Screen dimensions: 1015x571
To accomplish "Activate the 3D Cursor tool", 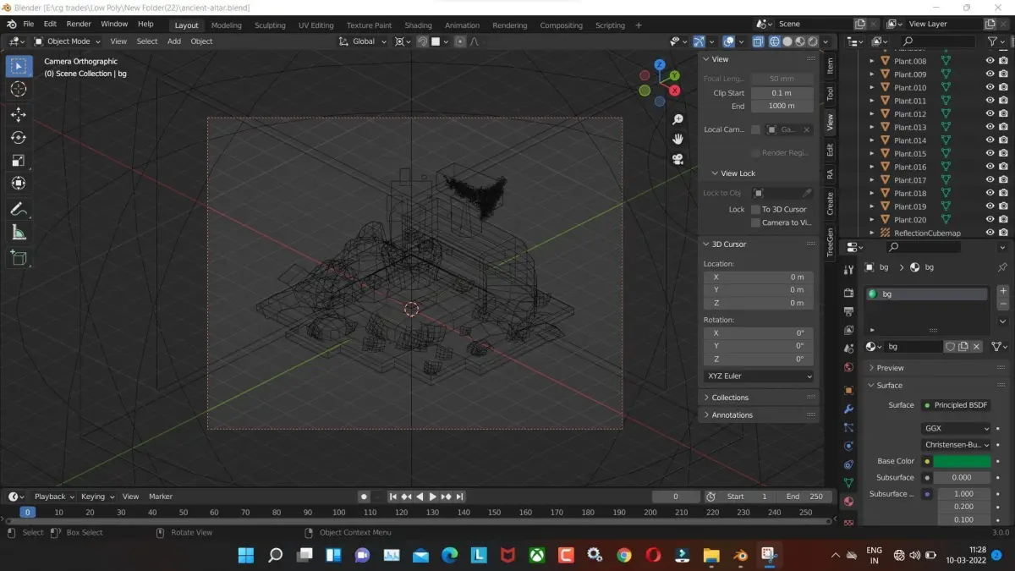I will [19, 89].
